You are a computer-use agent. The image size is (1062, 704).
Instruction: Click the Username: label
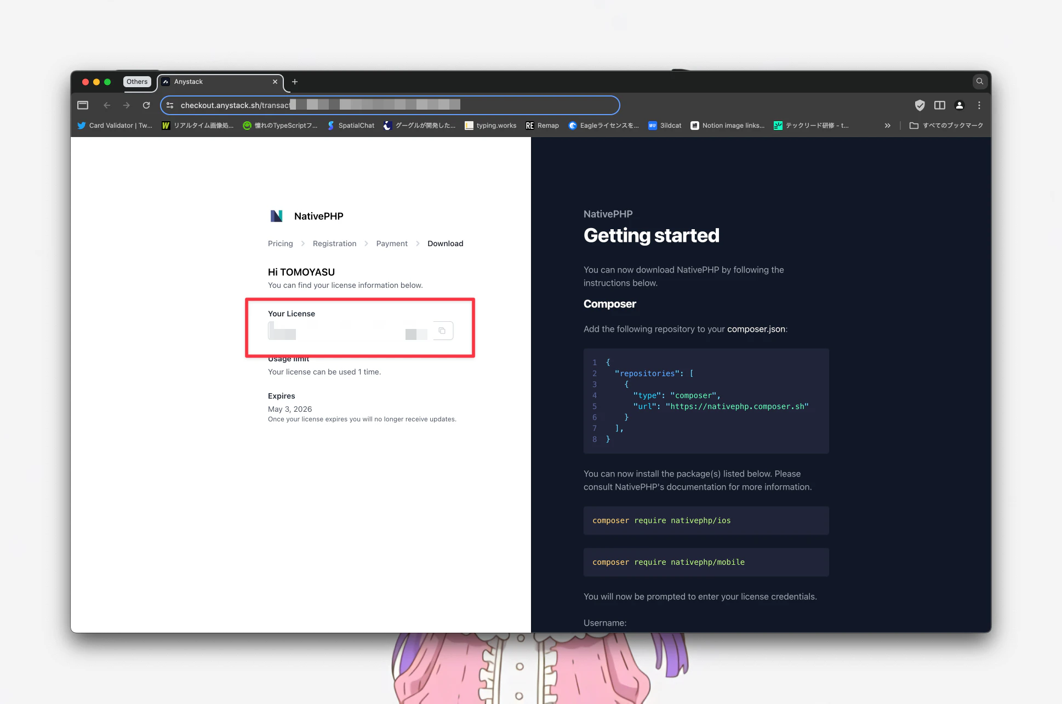click(x=605, y=623)
